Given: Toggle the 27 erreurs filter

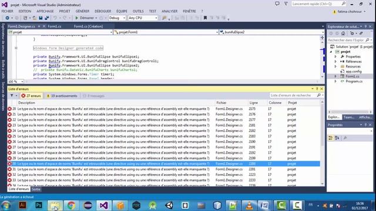Looking at the screenshot, I should 31,96.
